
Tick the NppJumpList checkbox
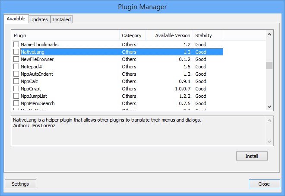16,96
